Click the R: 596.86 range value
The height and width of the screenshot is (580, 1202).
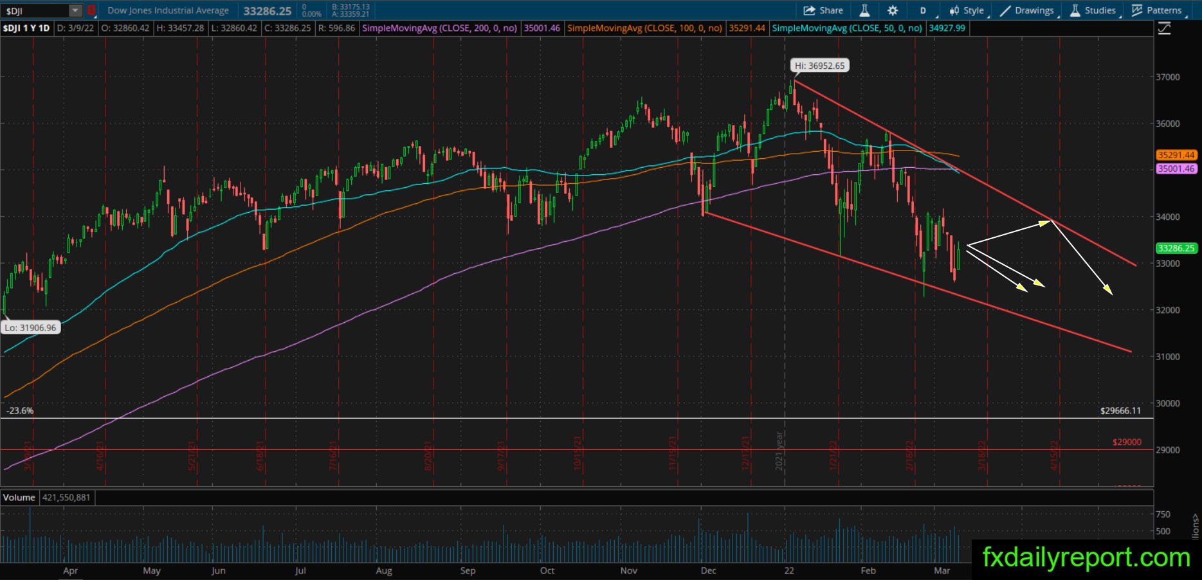click(x=336, y=28)
